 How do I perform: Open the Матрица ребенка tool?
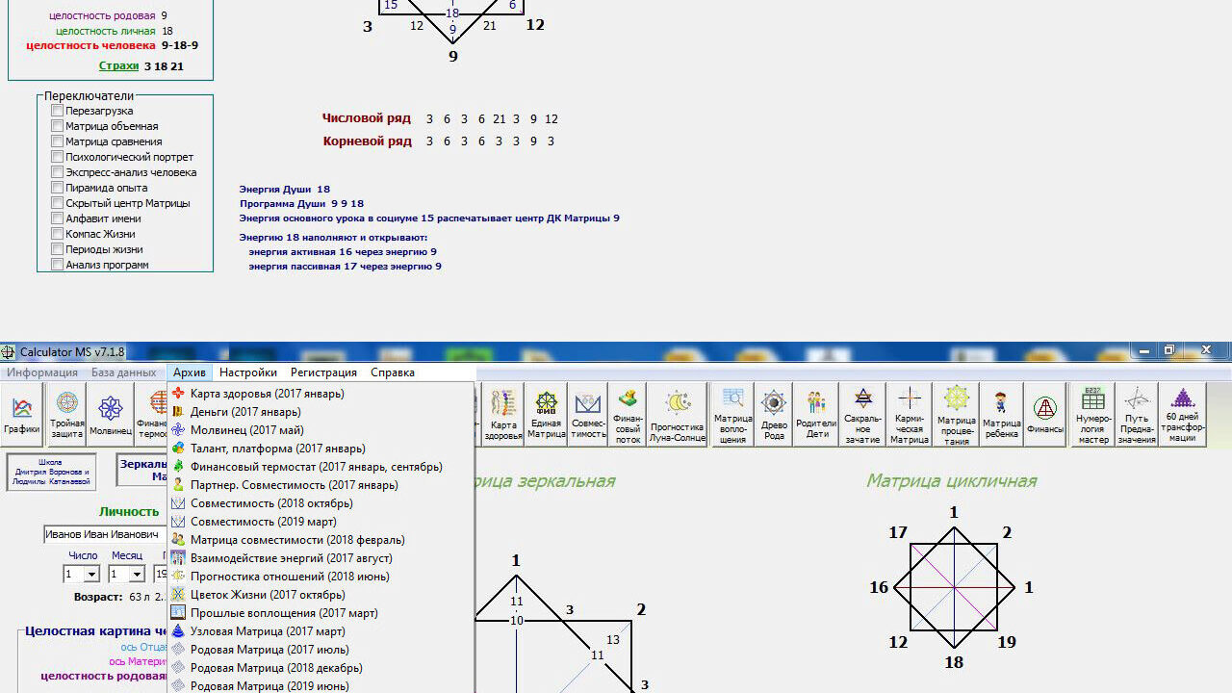pyautogui.click(x=1001, y=415)
